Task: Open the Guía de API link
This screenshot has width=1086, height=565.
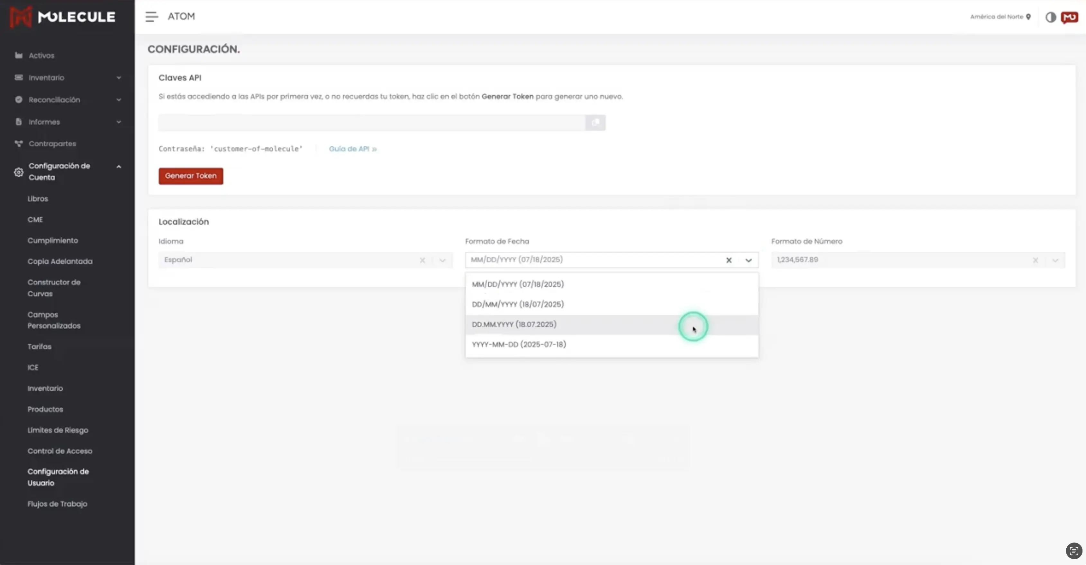Action: pos(352,149)
